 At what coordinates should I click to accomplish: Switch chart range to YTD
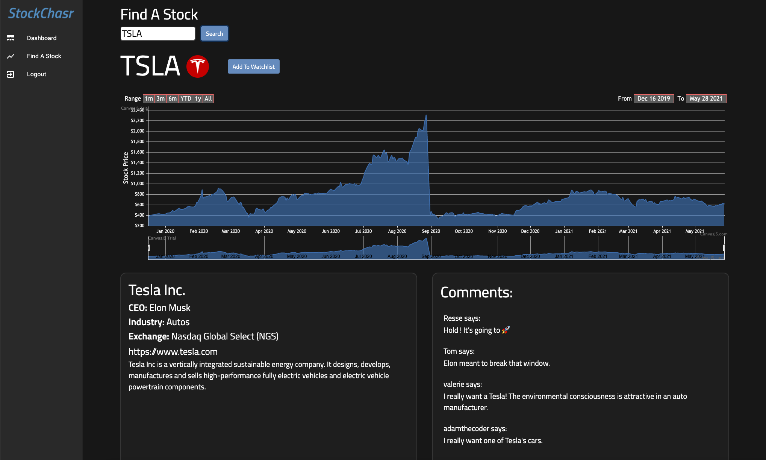pyautogui.click(x=186, y=98)
